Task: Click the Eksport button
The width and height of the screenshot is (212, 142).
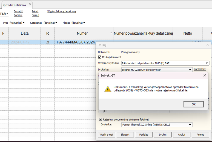Action: coord(125,135)
